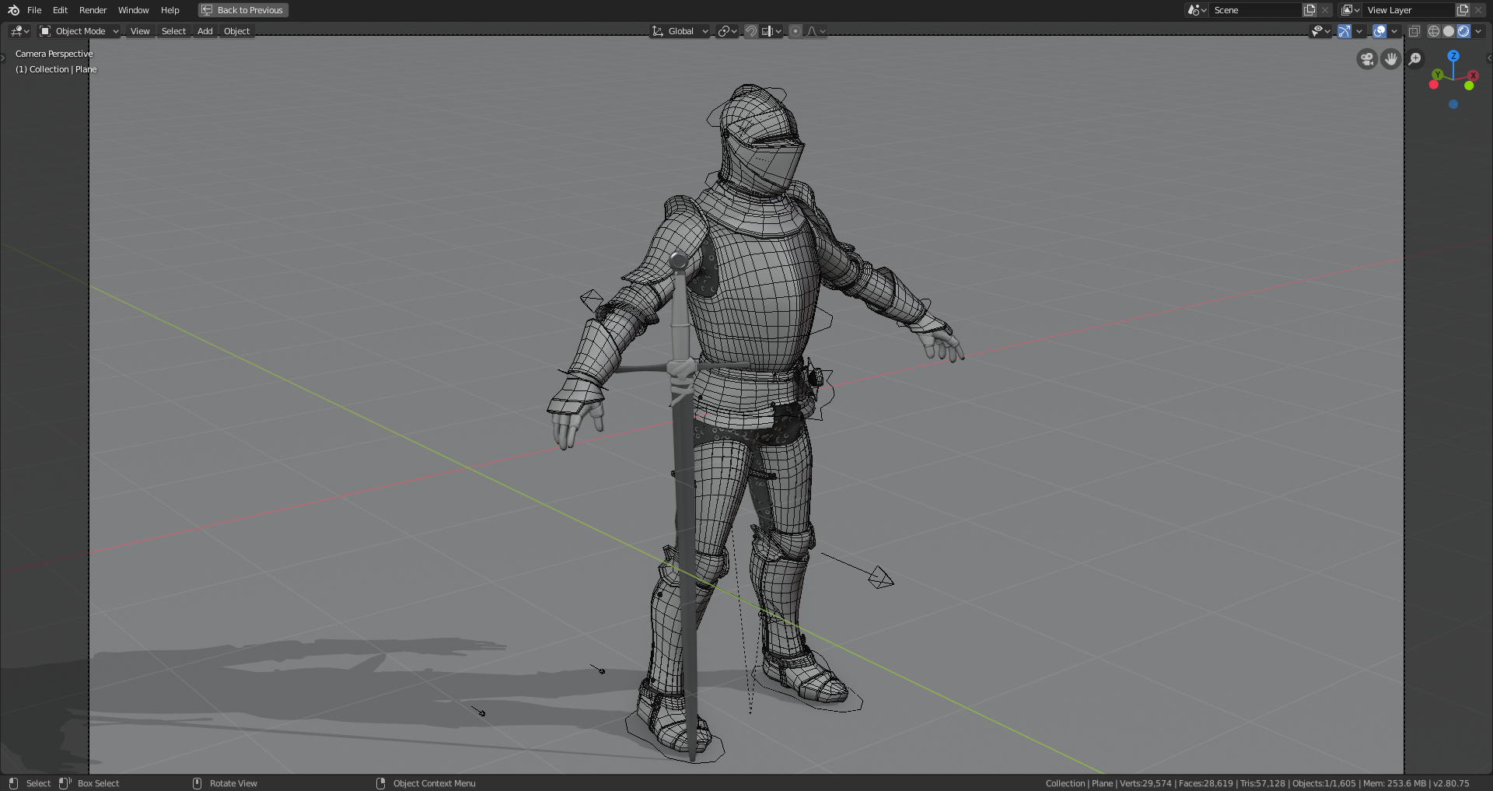This screenshot has height=791, width=1493.
Task: Toggle the Show Gizmo button
Action: pyautogui.click(x=1344, y=31)
